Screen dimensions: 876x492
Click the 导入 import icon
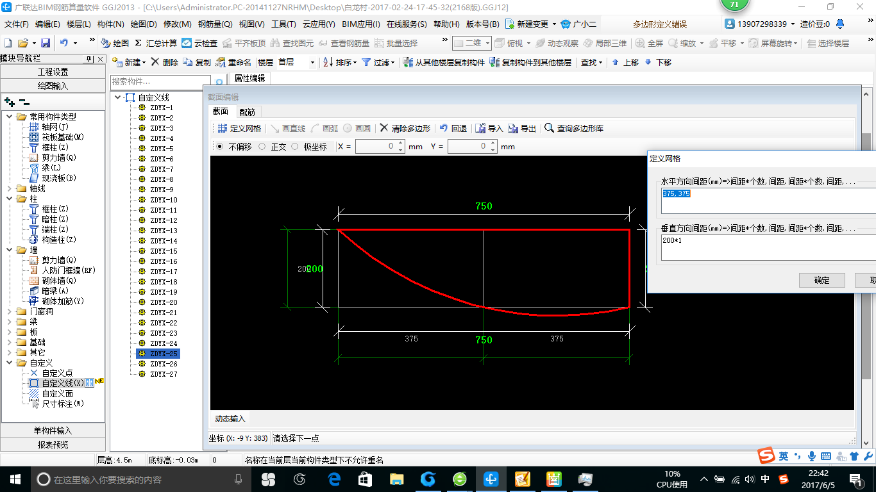[489, 128]
